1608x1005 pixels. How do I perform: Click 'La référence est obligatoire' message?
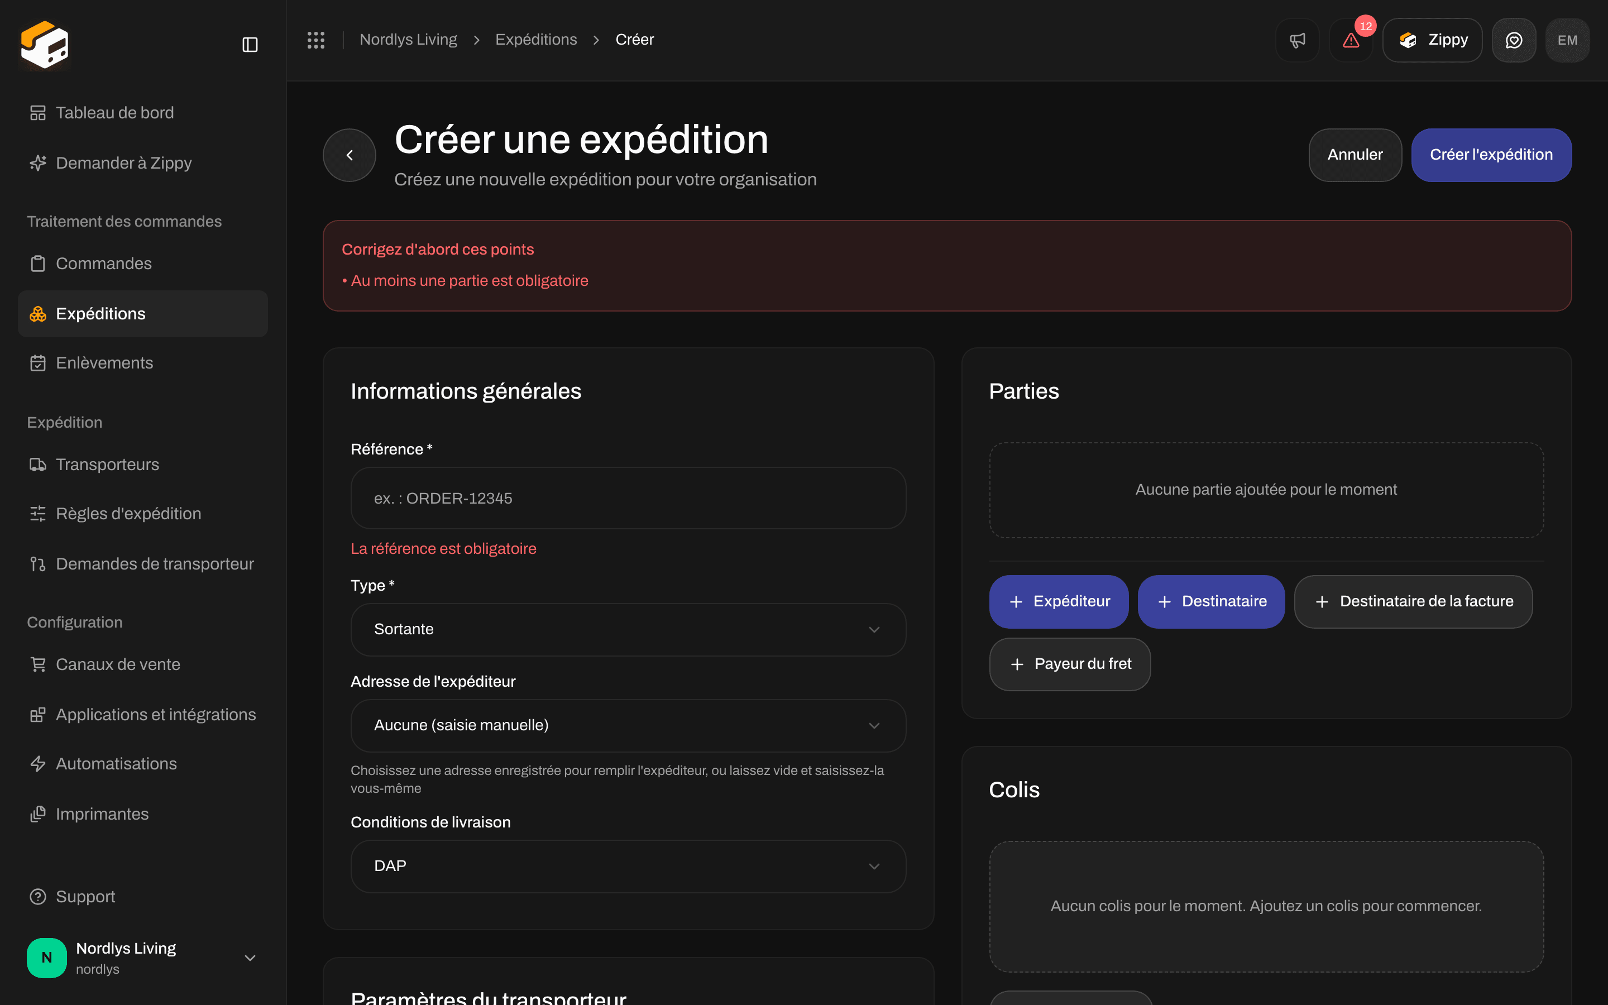[443, 548]
